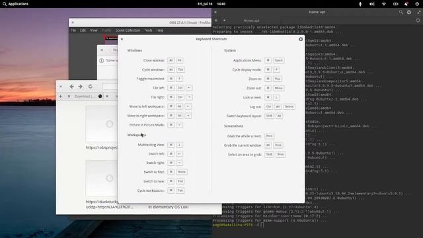Click the Delete key of Log out
This screenshot has width=423, height=238.
[x=289, y=106]
